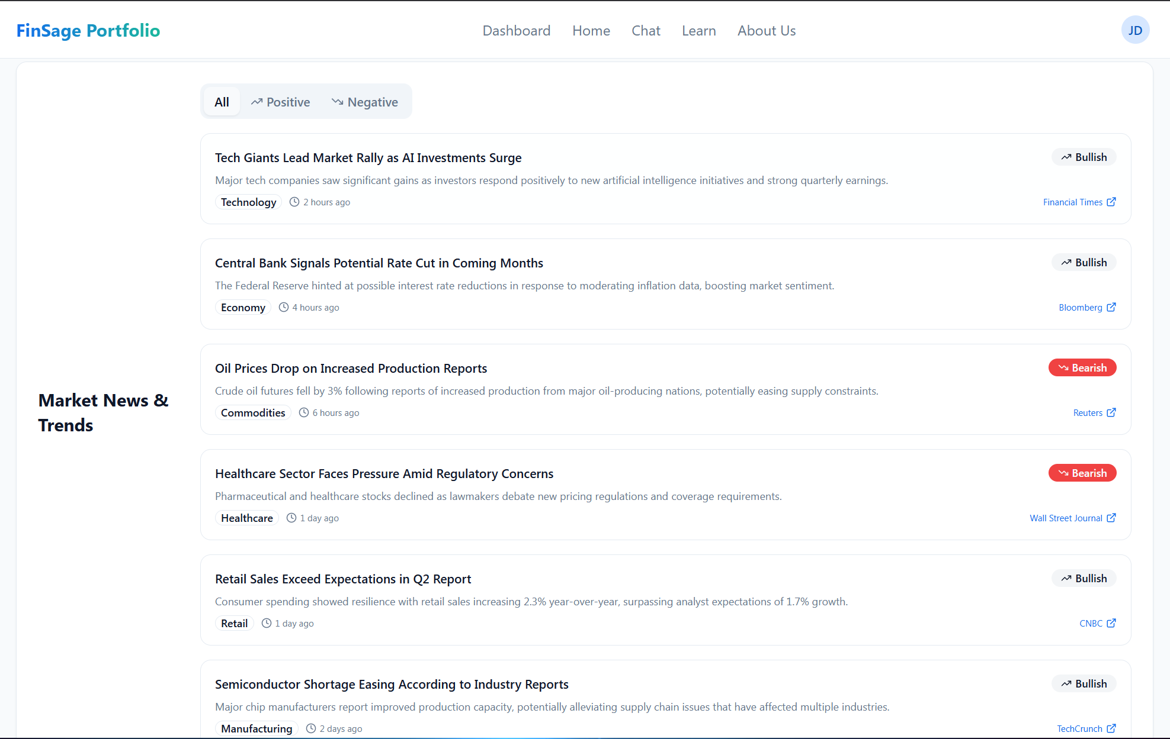Click external link icon beside Financial Times
Screen dimensions: 1170x739
pyautogui.click(x=1111, y=202)
